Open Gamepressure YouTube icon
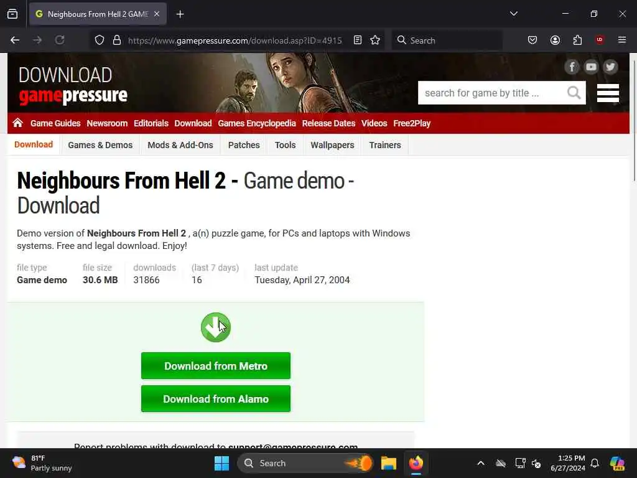 pos(591,67)
